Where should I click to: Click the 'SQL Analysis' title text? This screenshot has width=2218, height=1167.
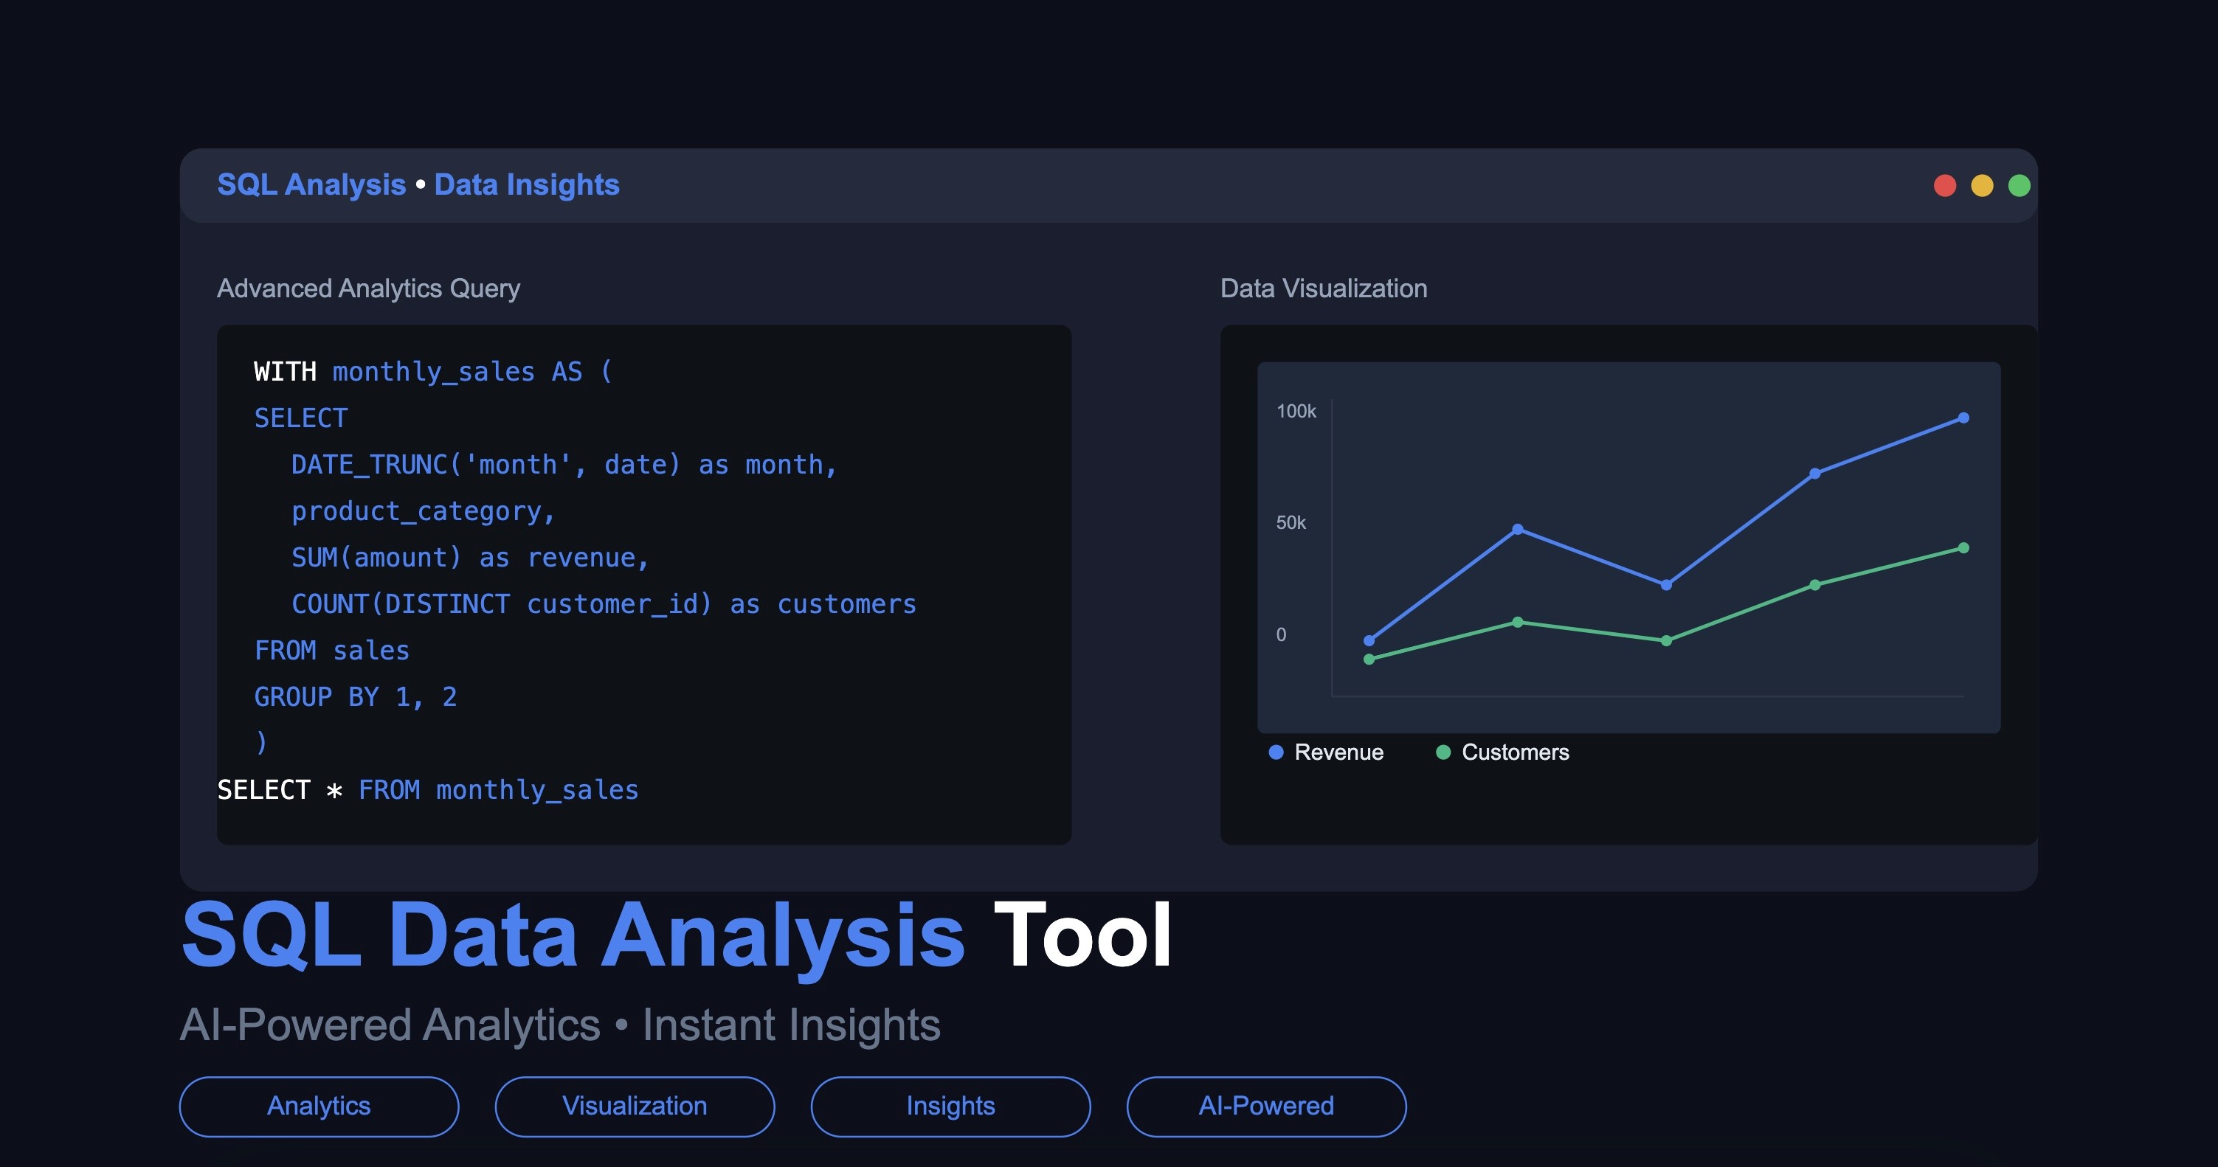(311, 185)
